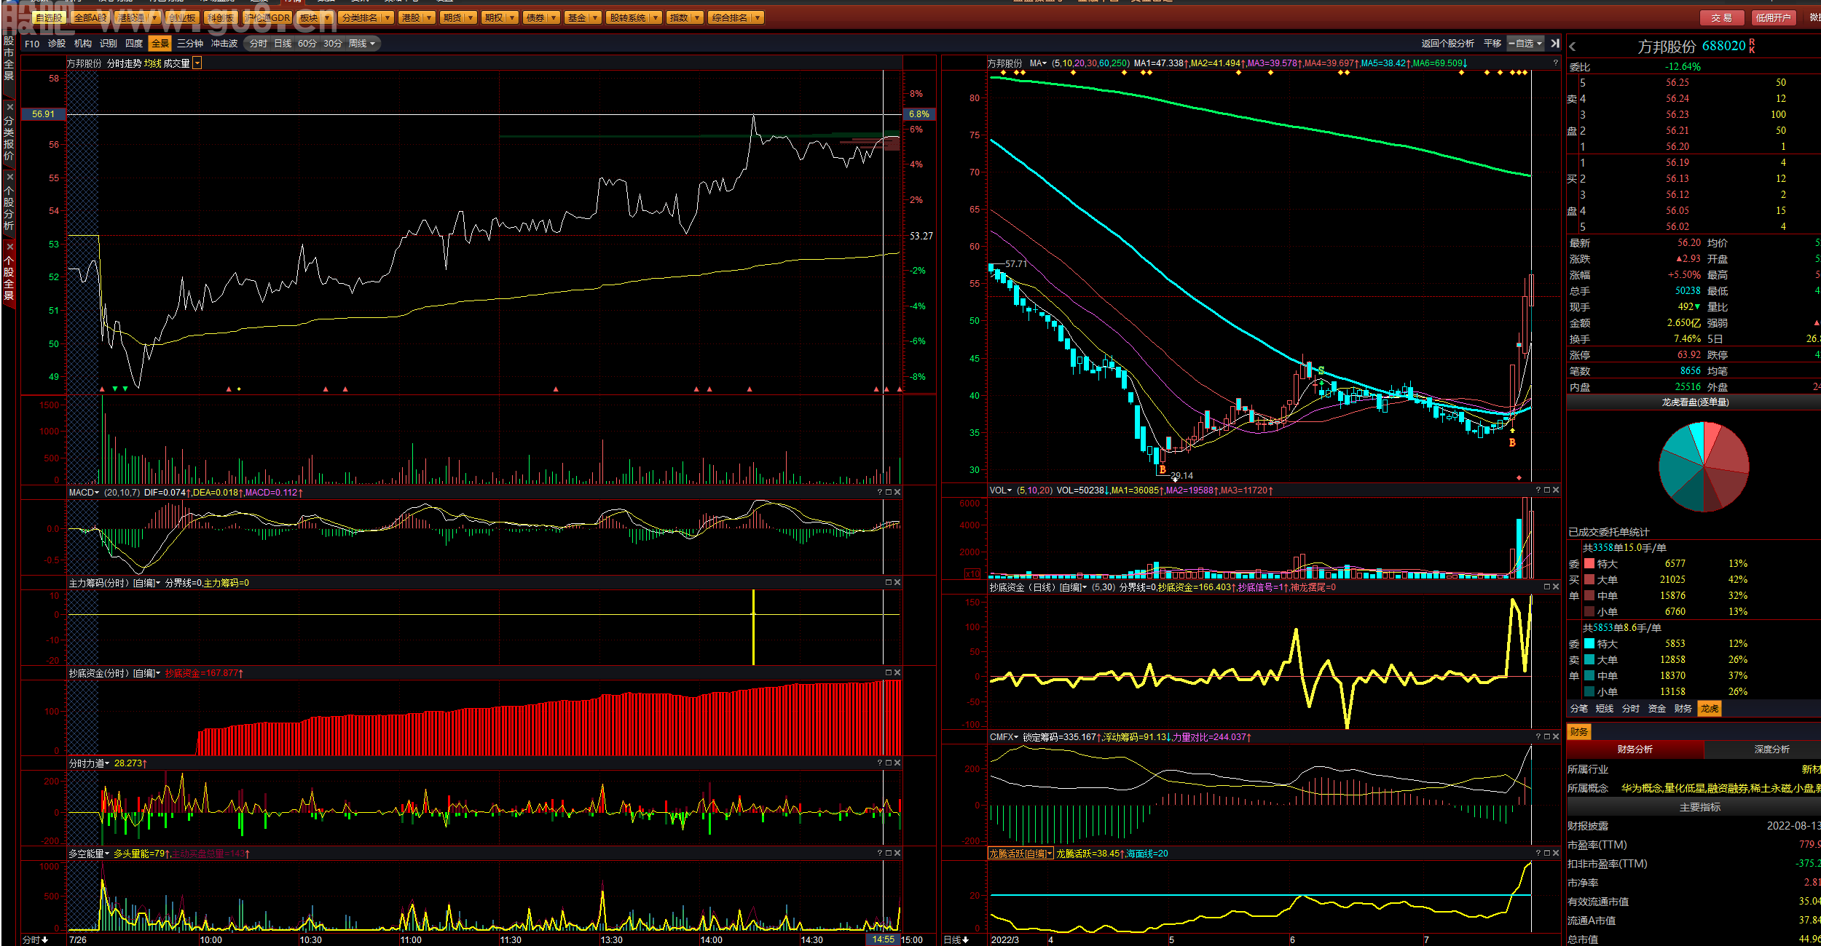The width and height of the screenshot is (1821, 946).
Task: Click the red 特大 buy order swatch
Action: click(1589, 564)
